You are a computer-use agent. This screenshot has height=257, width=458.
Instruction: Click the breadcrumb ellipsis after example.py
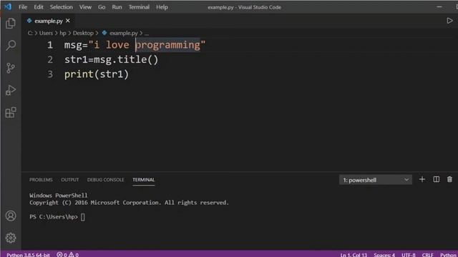pos(147,34)
